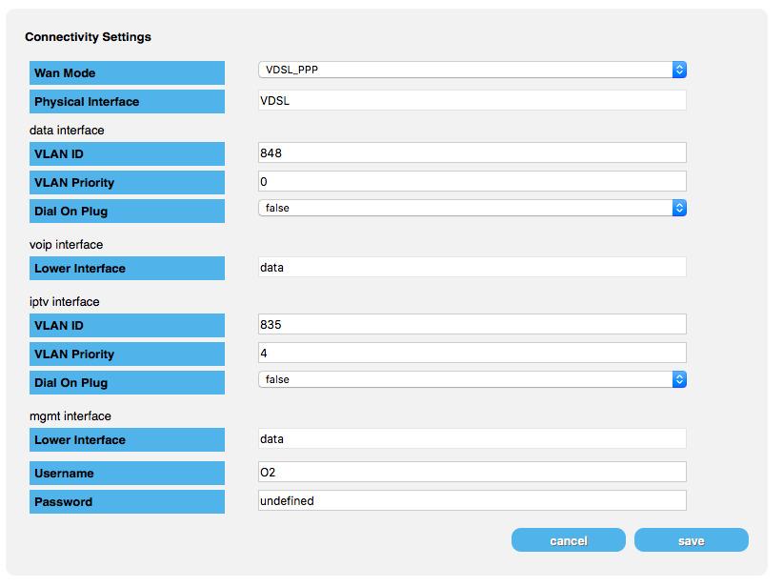
Task: Edit the iptv VLAN ID 835 field
Action: (x=472, y=324)
